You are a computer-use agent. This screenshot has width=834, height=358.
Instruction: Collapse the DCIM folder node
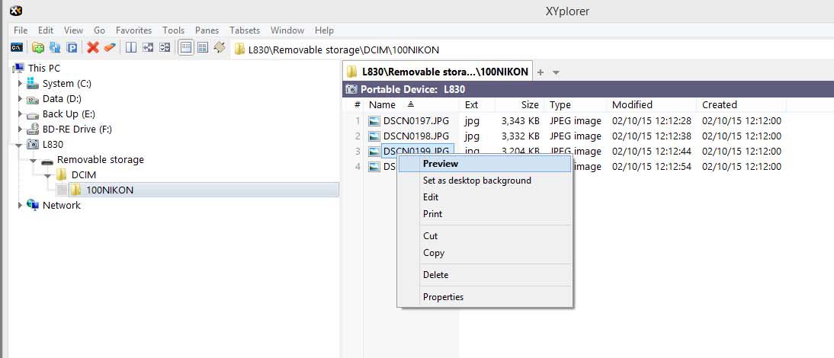[47, 175]
